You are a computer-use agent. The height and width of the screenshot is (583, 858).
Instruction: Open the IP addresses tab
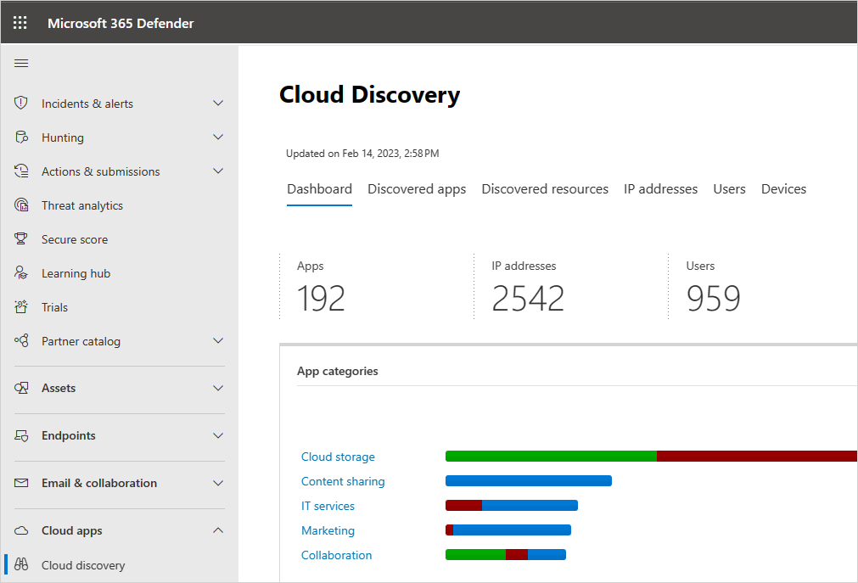pyautogui.click(x=660, y=188)
